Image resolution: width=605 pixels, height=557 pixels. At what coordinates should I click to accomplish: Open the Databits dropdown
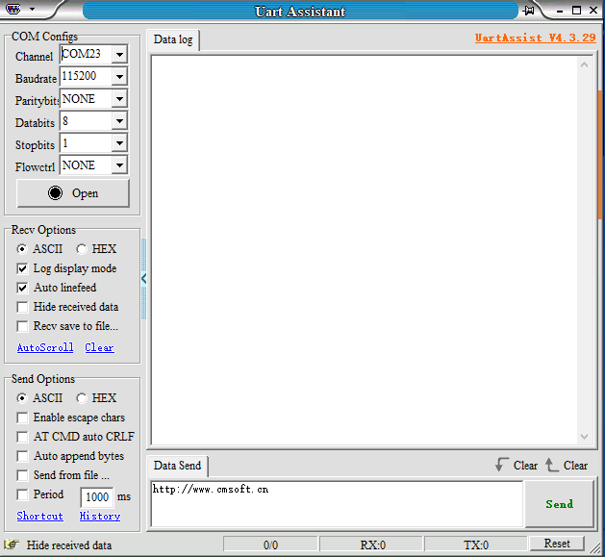(x=119, y=121)
